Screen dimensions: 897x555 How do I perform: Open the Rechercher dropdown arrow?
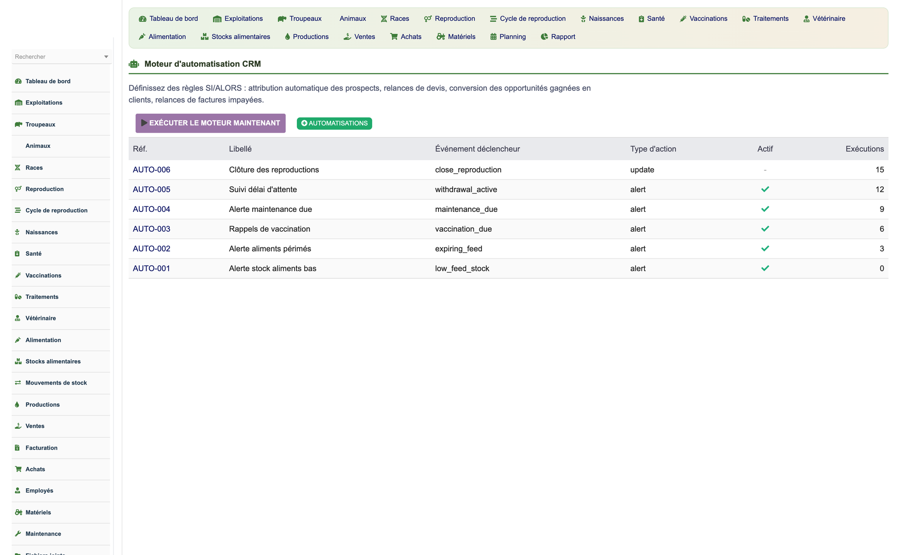[106, 57]
